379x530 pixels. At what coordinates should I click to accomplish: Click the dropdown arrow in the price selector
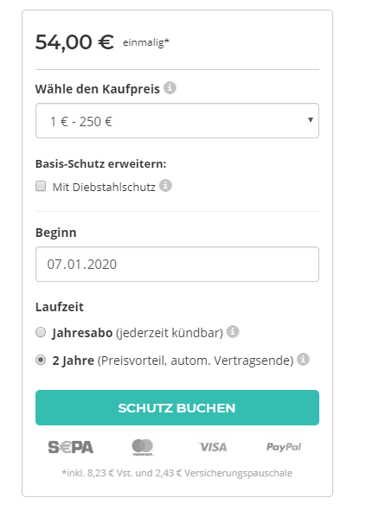(311, 119)
